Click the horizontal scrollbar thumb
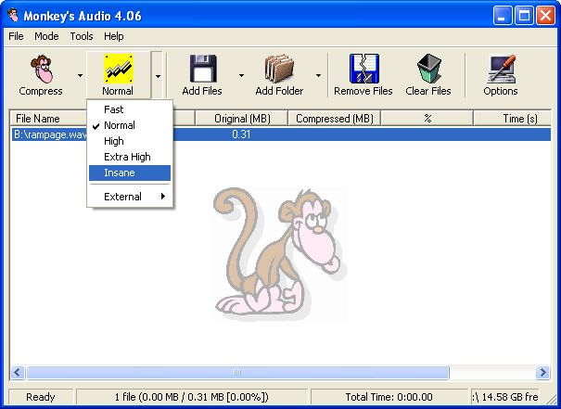Viewport: 561px width, 409px height. pyautogui.click(x=237, y=373)
